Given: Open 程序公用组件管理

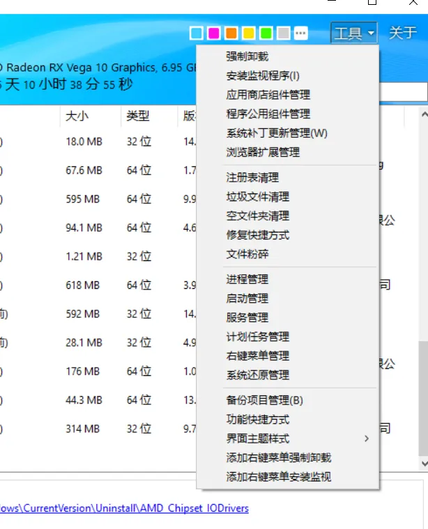Looking at the screenshot, I should click(287, 114).
